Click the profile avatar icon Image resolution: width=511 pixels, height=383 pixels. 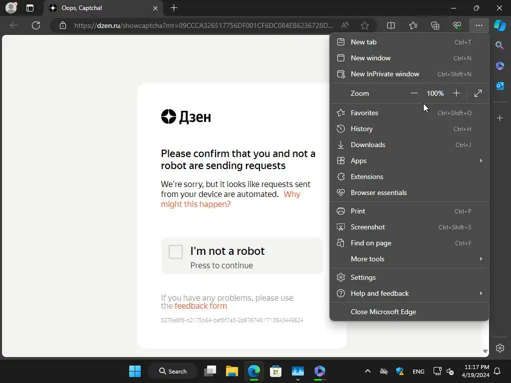point(11,7)
